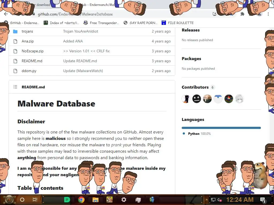Screen dimensions: 274x205
Task: Open the trojans folder link
Action: tap(27, 31)
